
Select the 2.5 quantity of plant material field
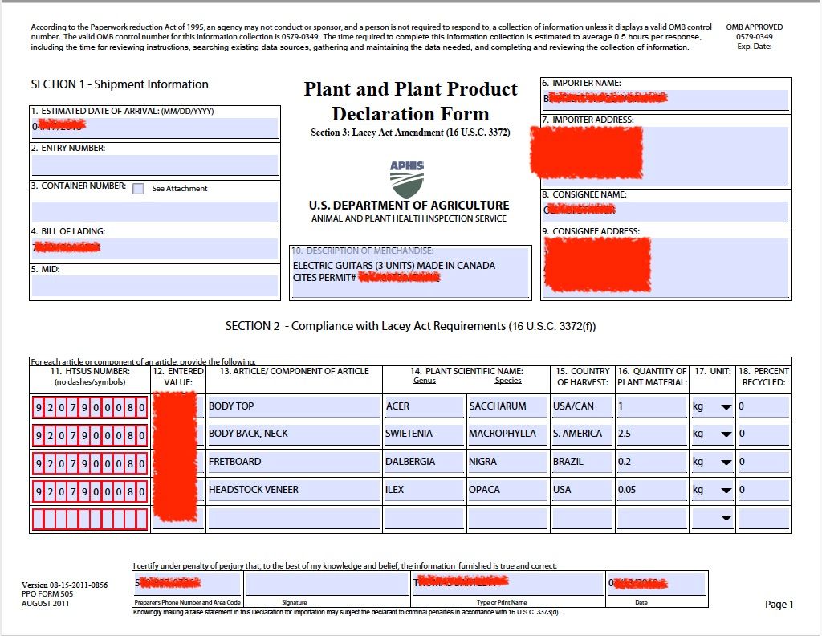(651, 434)
